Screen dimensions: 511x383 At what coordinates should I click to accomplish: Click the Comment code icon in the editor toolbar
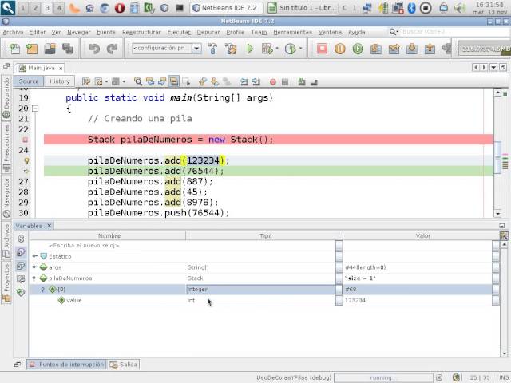[302, 82]
